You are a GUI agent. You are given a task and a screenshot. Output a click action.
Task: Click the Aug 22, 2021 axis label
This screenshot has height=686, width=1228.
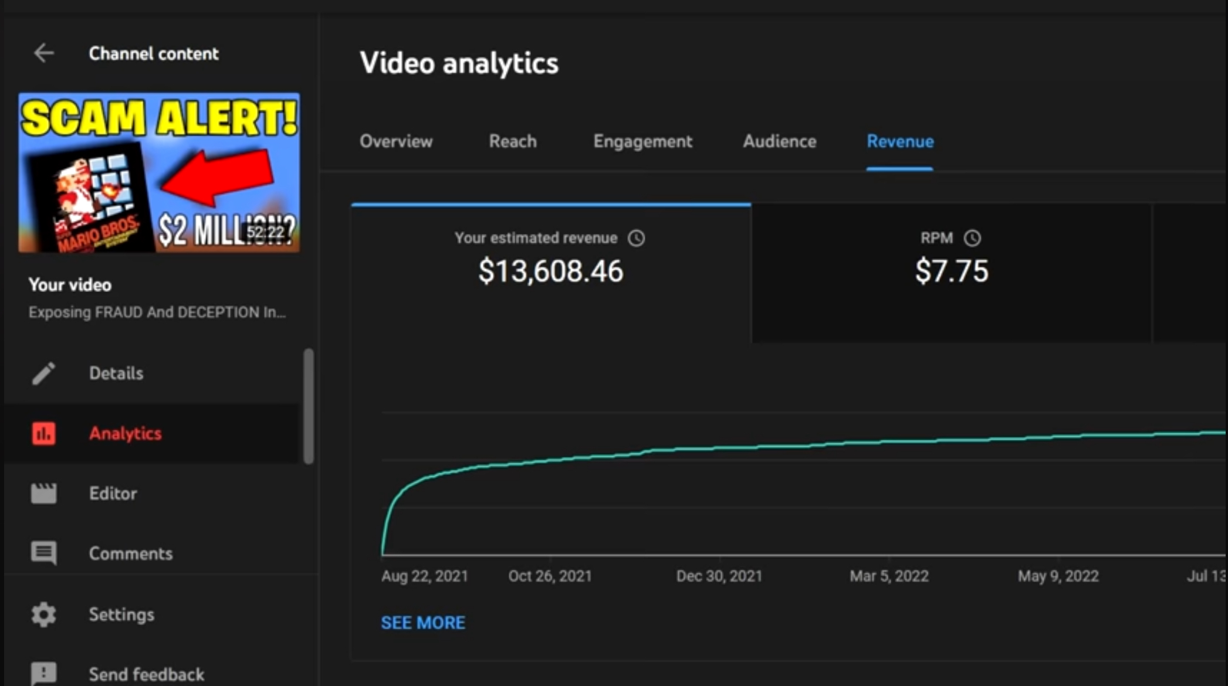click(x=425, y=576)
